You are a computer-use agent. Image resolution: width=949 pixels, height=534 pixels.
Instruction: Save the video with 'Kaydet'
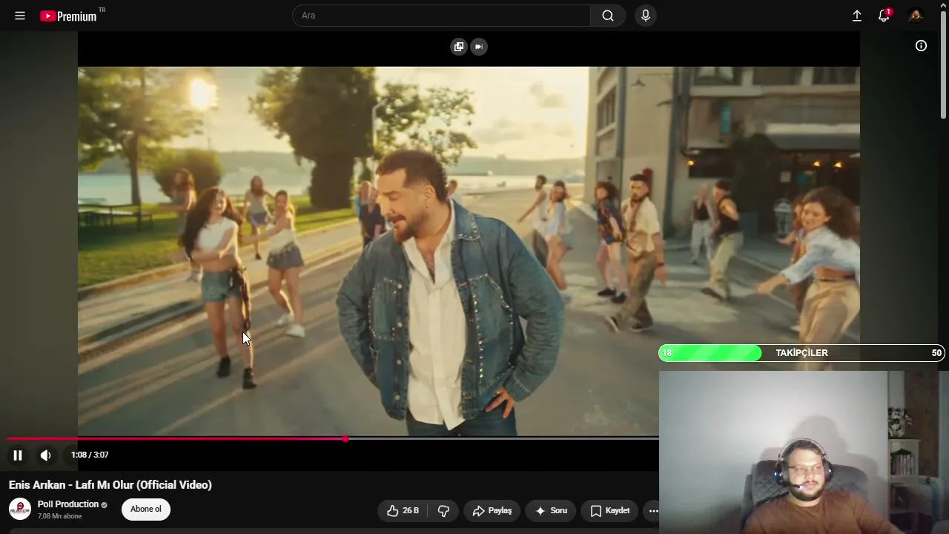point(610,511)
